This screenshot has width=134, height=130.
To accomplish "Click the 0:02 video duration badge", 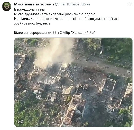I will click(x=21, y=121).
